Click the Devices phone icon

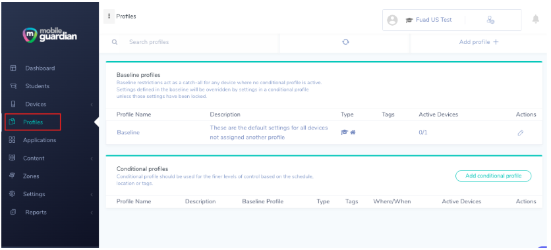[13, 104]
